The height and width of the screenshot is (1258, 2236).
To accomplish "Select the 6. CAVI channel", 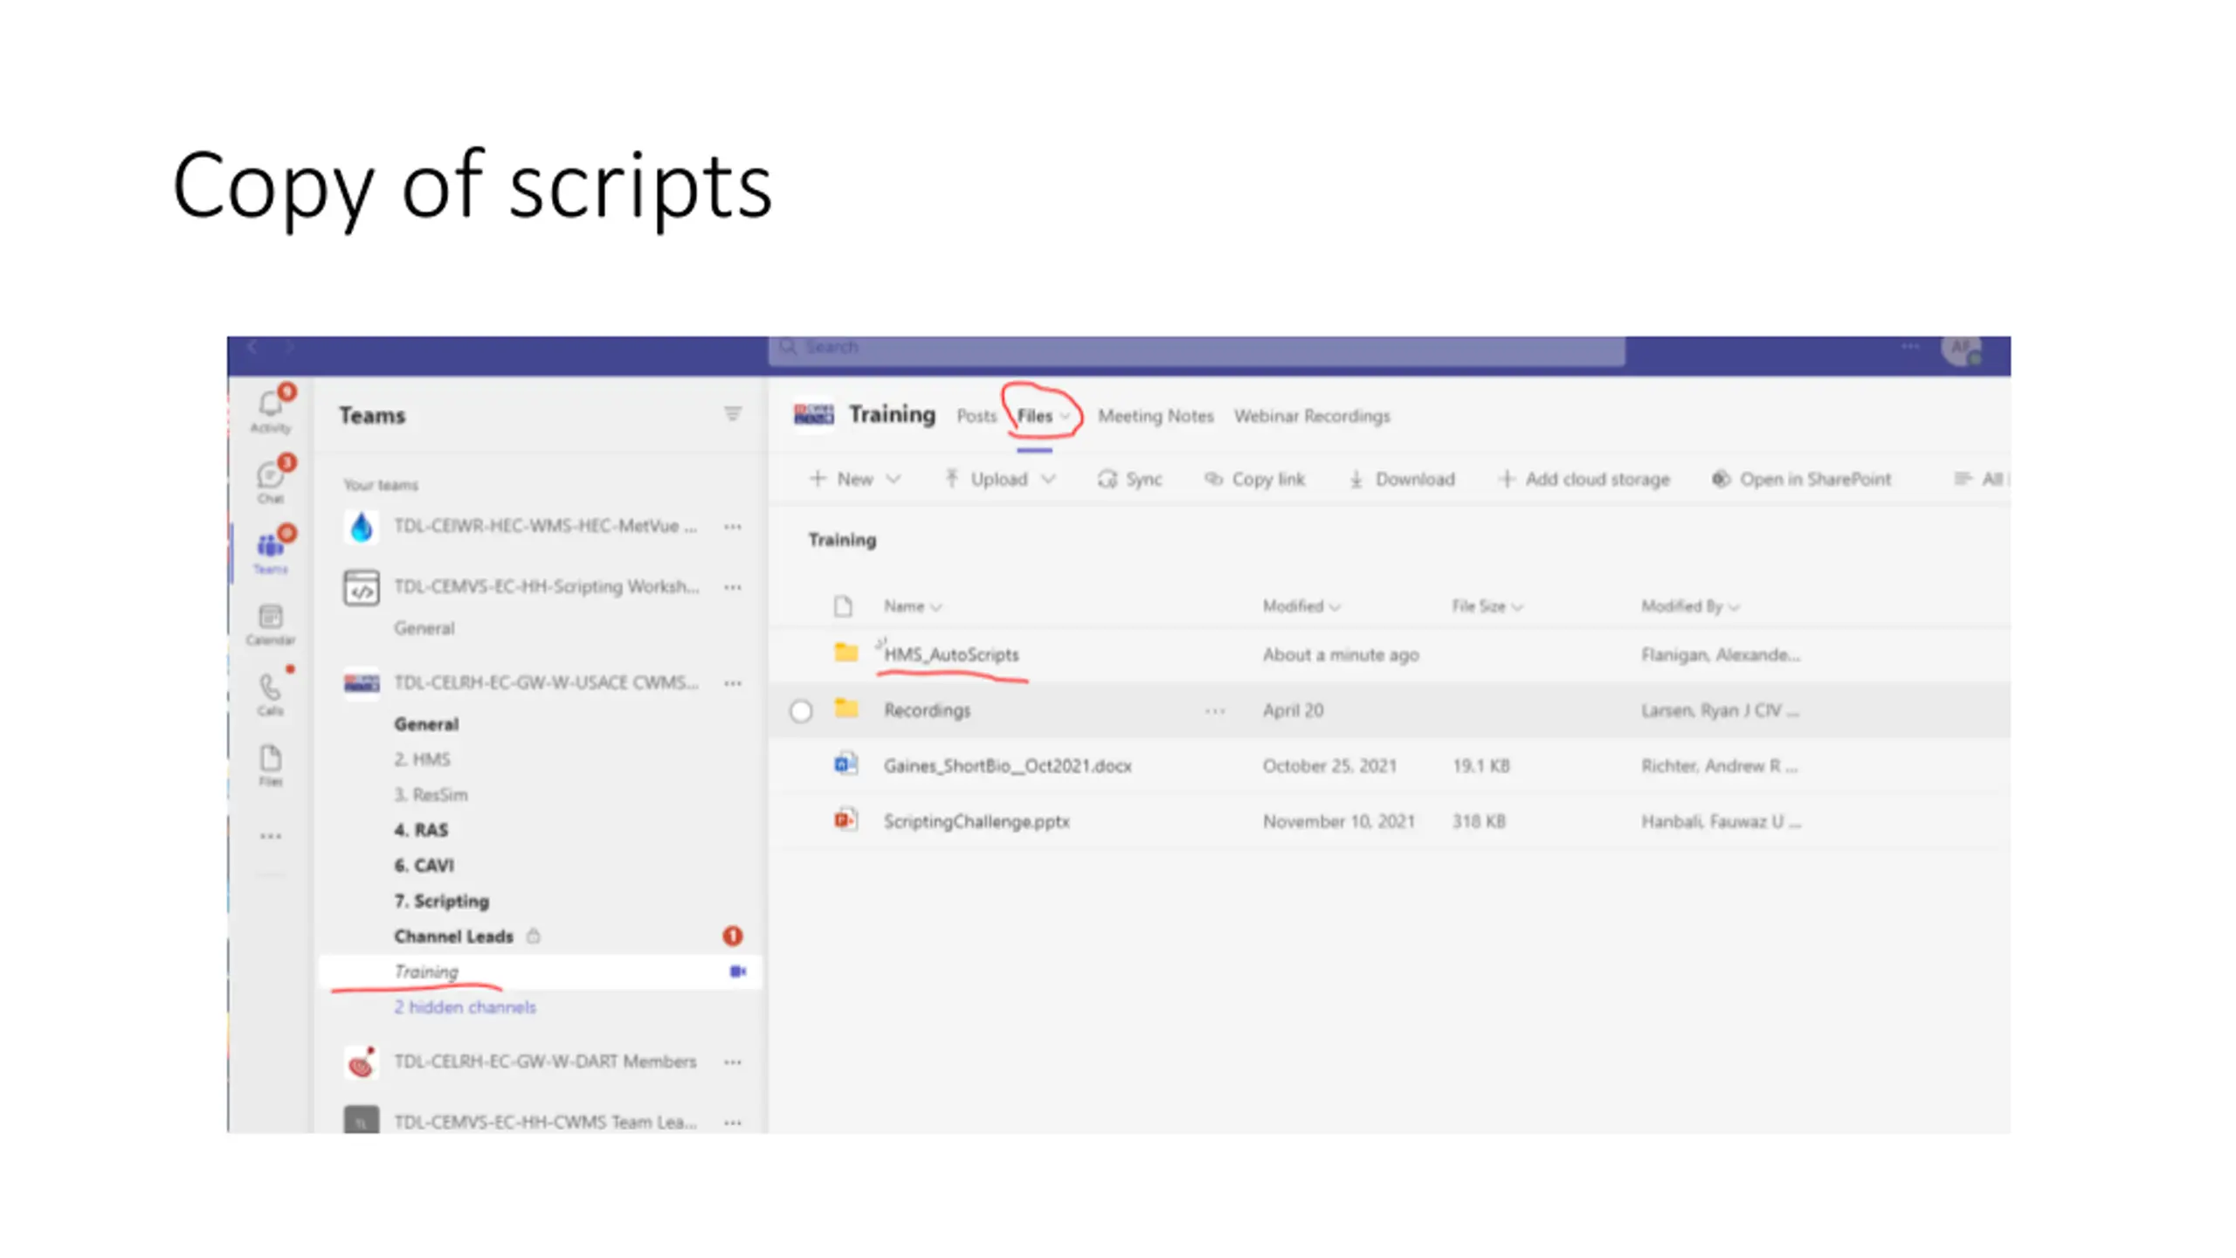I will coord(424,866).
